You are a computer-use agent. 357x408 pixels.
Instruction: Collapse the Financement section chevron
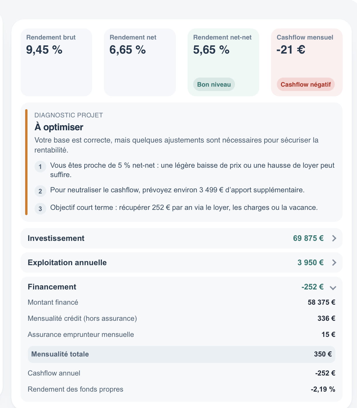[x=333, y=287]
